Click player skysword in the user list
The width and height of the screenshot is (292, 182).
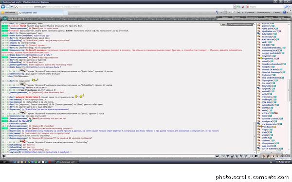point(268,59)
